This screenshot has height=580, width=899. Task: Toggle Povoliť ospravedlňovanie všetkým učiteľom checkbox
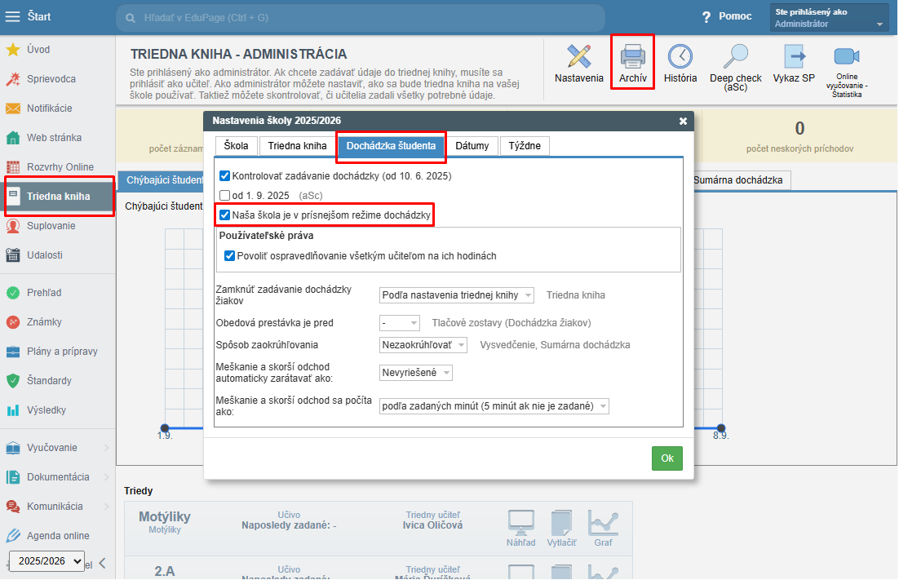pos(230,256)
